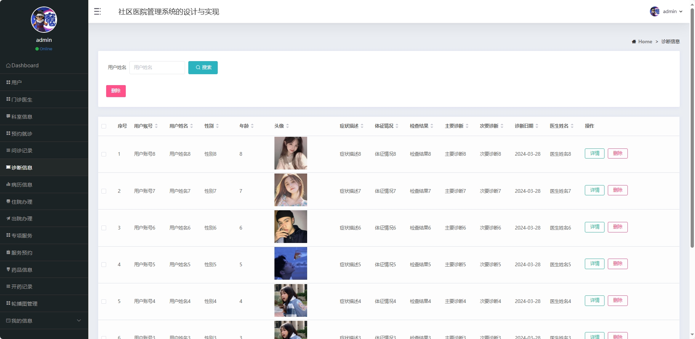The height and width of the screenshot is (339, 695).
Task: Click the grid icon beside 门诊医生
Action: [x=8, y=99]
